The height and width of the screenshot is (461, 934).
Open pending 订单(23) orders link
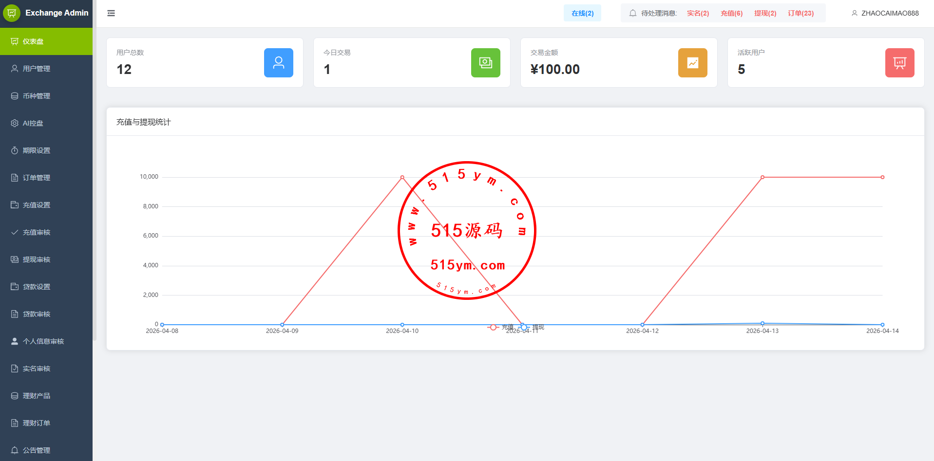pos(801,13)
